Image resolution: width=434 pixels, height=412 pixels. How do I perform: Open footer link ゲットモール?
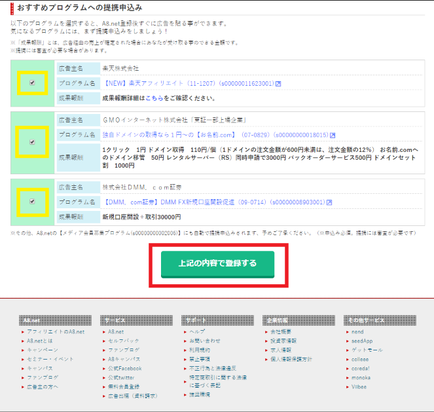(x=367, y=350)
